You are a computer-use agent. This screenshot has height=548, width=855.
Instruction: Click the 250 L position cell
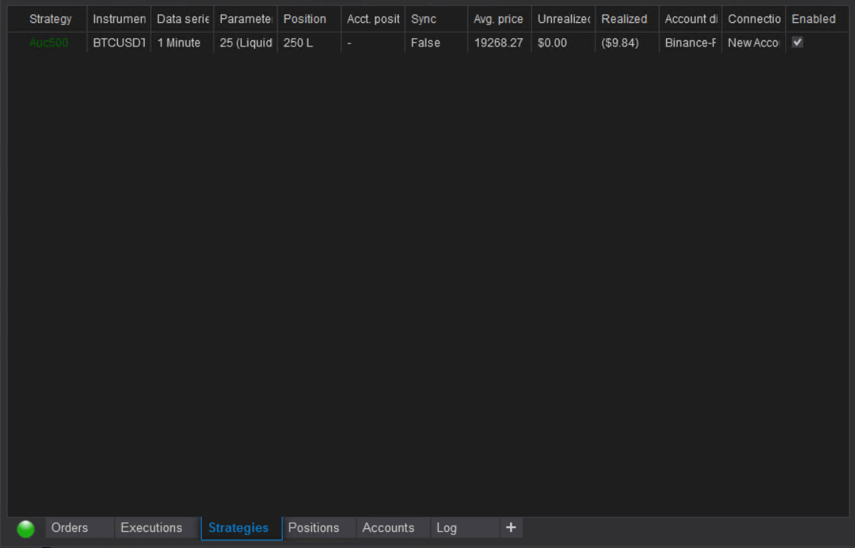pyautogui.click(x=309, y=43)
